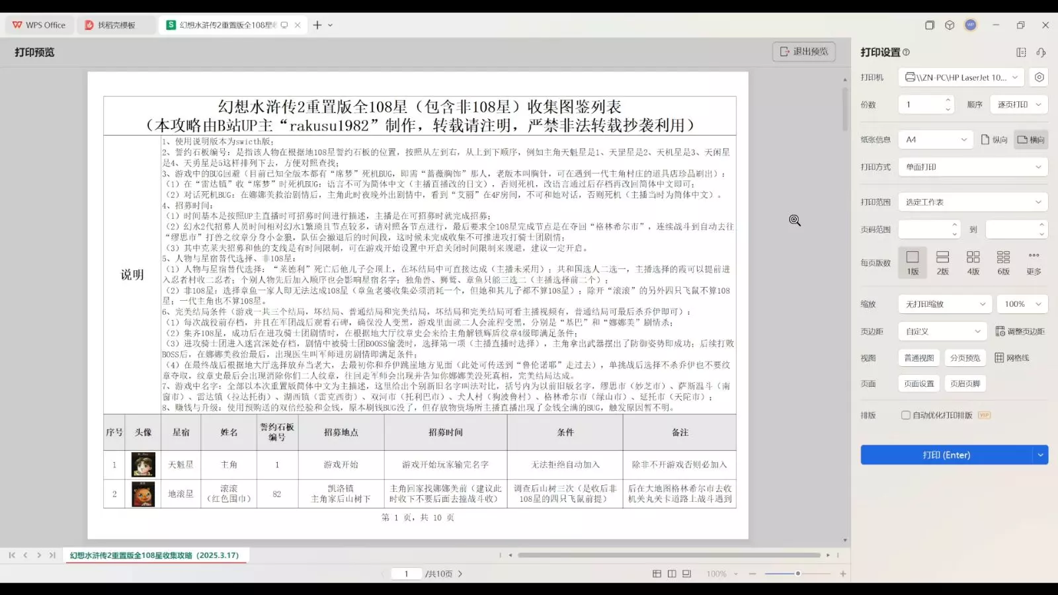The height and width of the screenshot is (595, 1058).
Task: Click the zoom-in plus icon in status bar
Action: pyautogui.click(x=843, y=574)
